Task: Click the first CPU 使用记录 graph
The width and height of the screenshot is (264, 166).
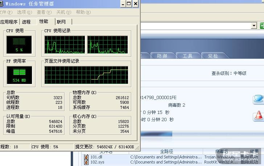Action: pyautogui.click(x=65, y=44)
